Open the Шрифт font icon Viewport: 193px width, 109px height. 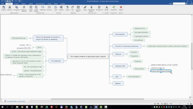(106, 7)
